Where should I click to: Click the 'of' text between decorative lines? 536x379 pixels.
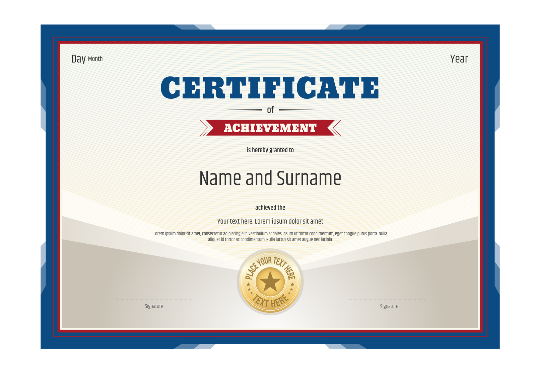click(x=270, y=110)
